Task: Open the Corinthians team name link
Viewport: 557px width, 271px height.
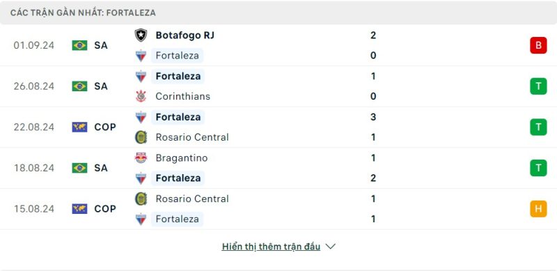Action: (x=183, y=96)
